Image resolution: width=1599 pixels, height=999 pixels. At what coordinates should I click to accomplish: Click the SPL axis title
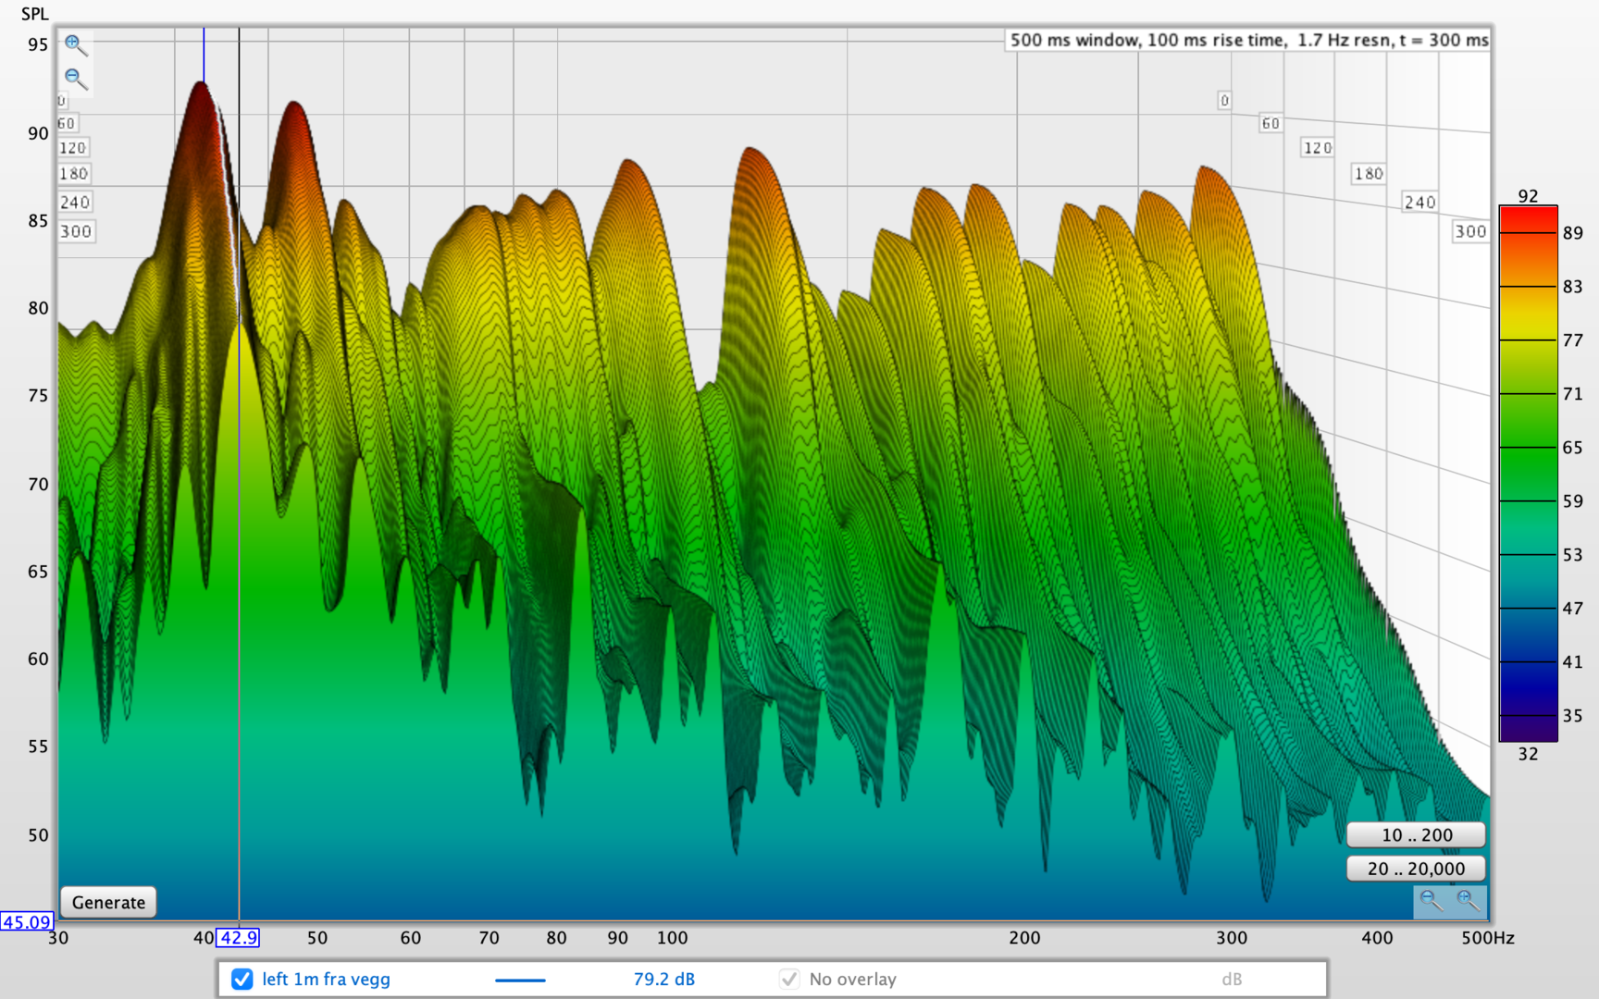[34, 14]
